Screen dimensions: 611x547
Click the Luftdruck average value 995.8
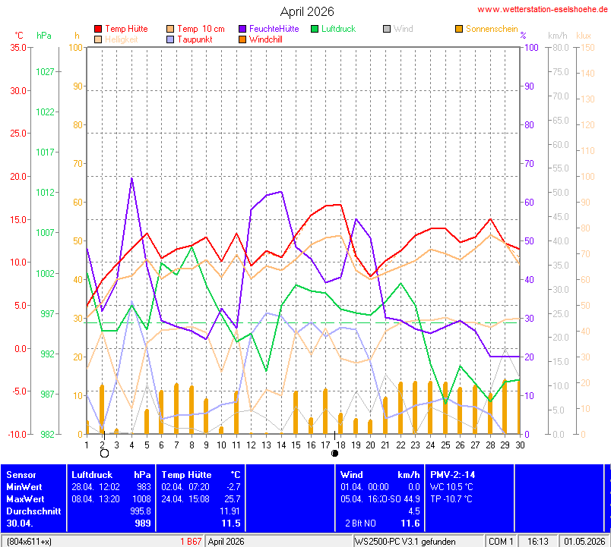[141, 511]
